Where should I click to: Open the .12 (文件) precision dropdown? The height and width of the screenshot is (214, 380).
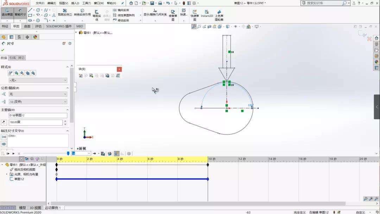pos(37,102)
